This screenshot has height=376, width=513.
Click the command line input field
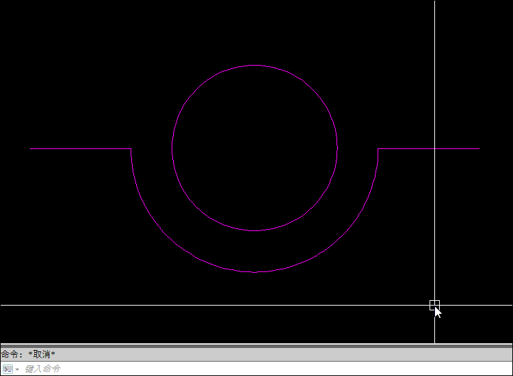(267, 368)
